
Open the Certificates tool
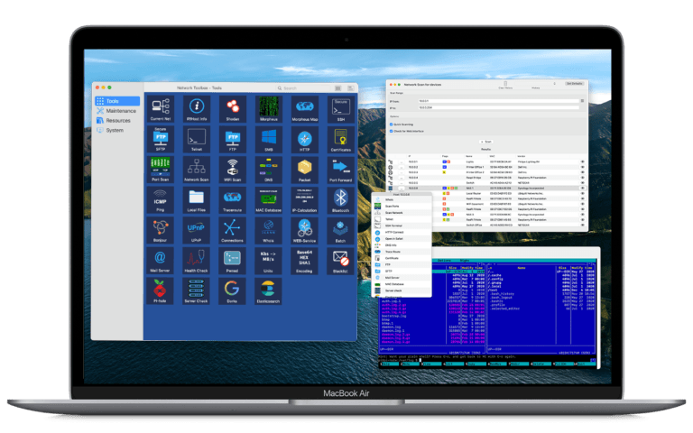(340, 139)
